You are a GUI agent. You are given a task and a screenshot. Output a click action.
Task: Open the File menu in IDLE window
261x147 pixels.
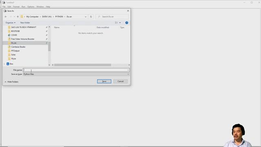(4, 7)
